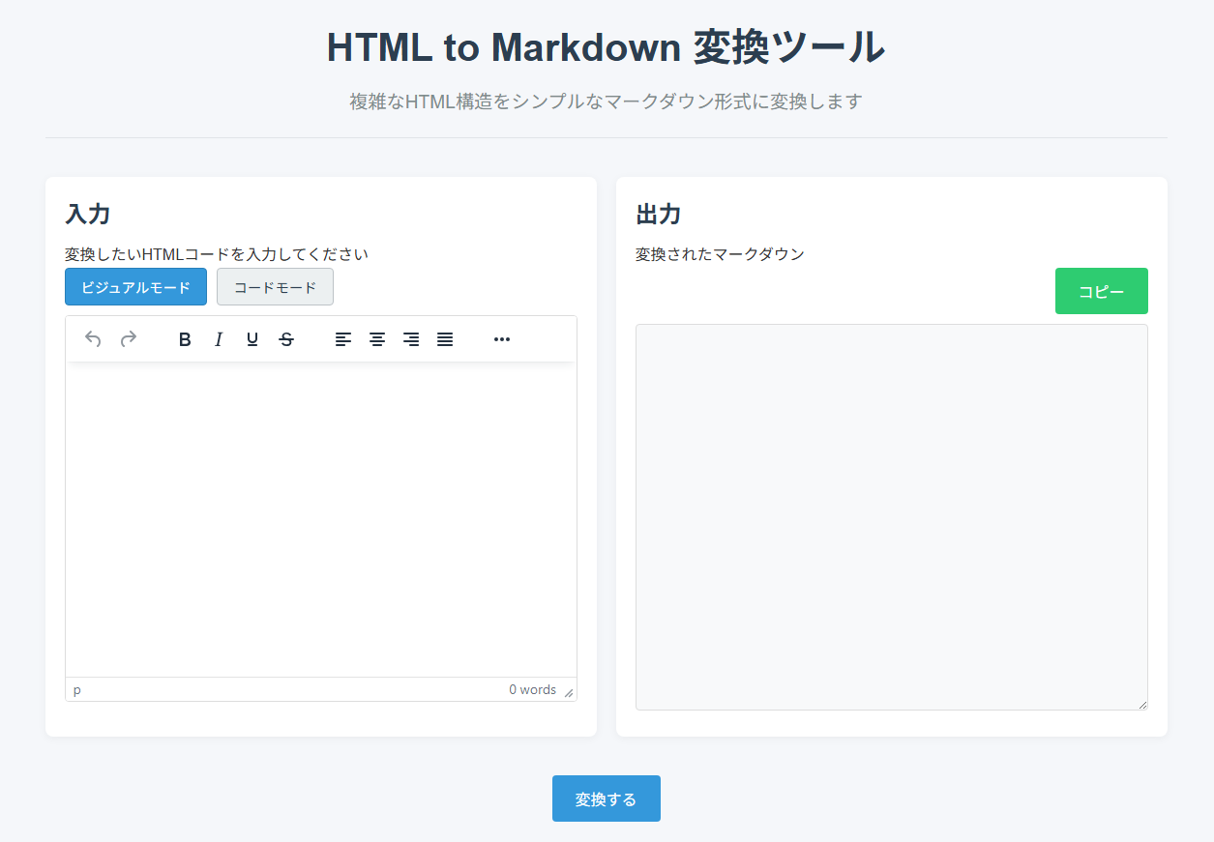
Task: Align text left
Action: pyautogui.click(x=343, y=339)
